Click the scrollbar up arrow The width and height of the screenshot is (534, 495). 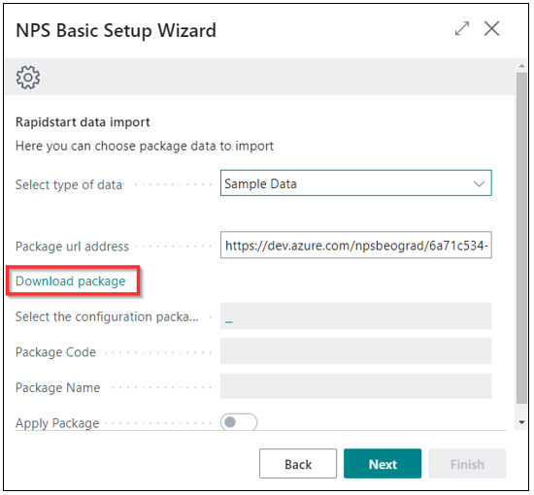tap(521, 65)
